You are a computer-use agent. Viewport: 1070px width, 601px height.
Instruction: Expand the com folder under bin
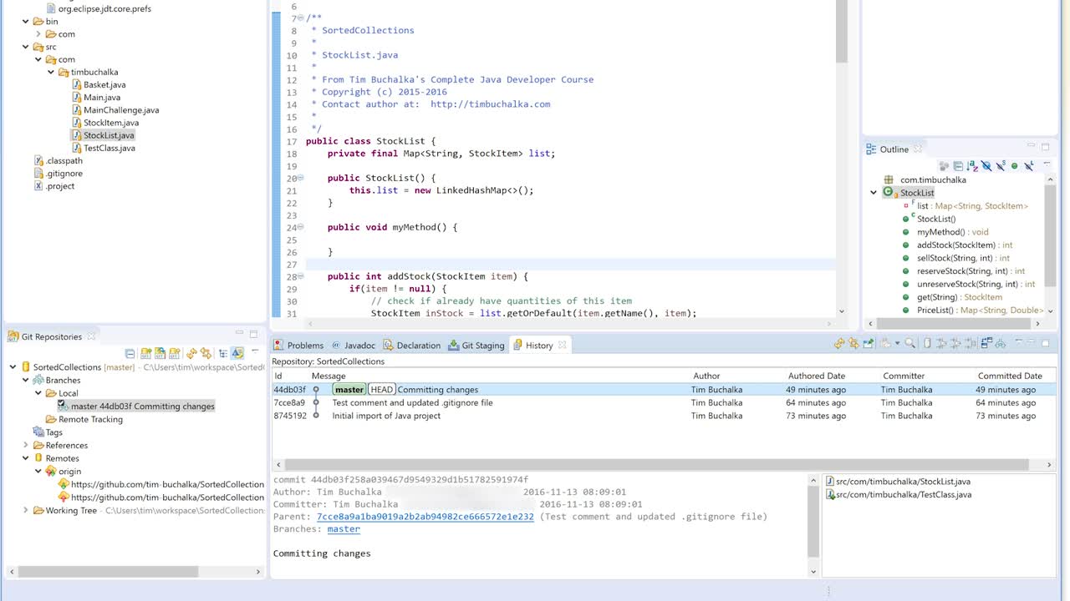point(38,34)
